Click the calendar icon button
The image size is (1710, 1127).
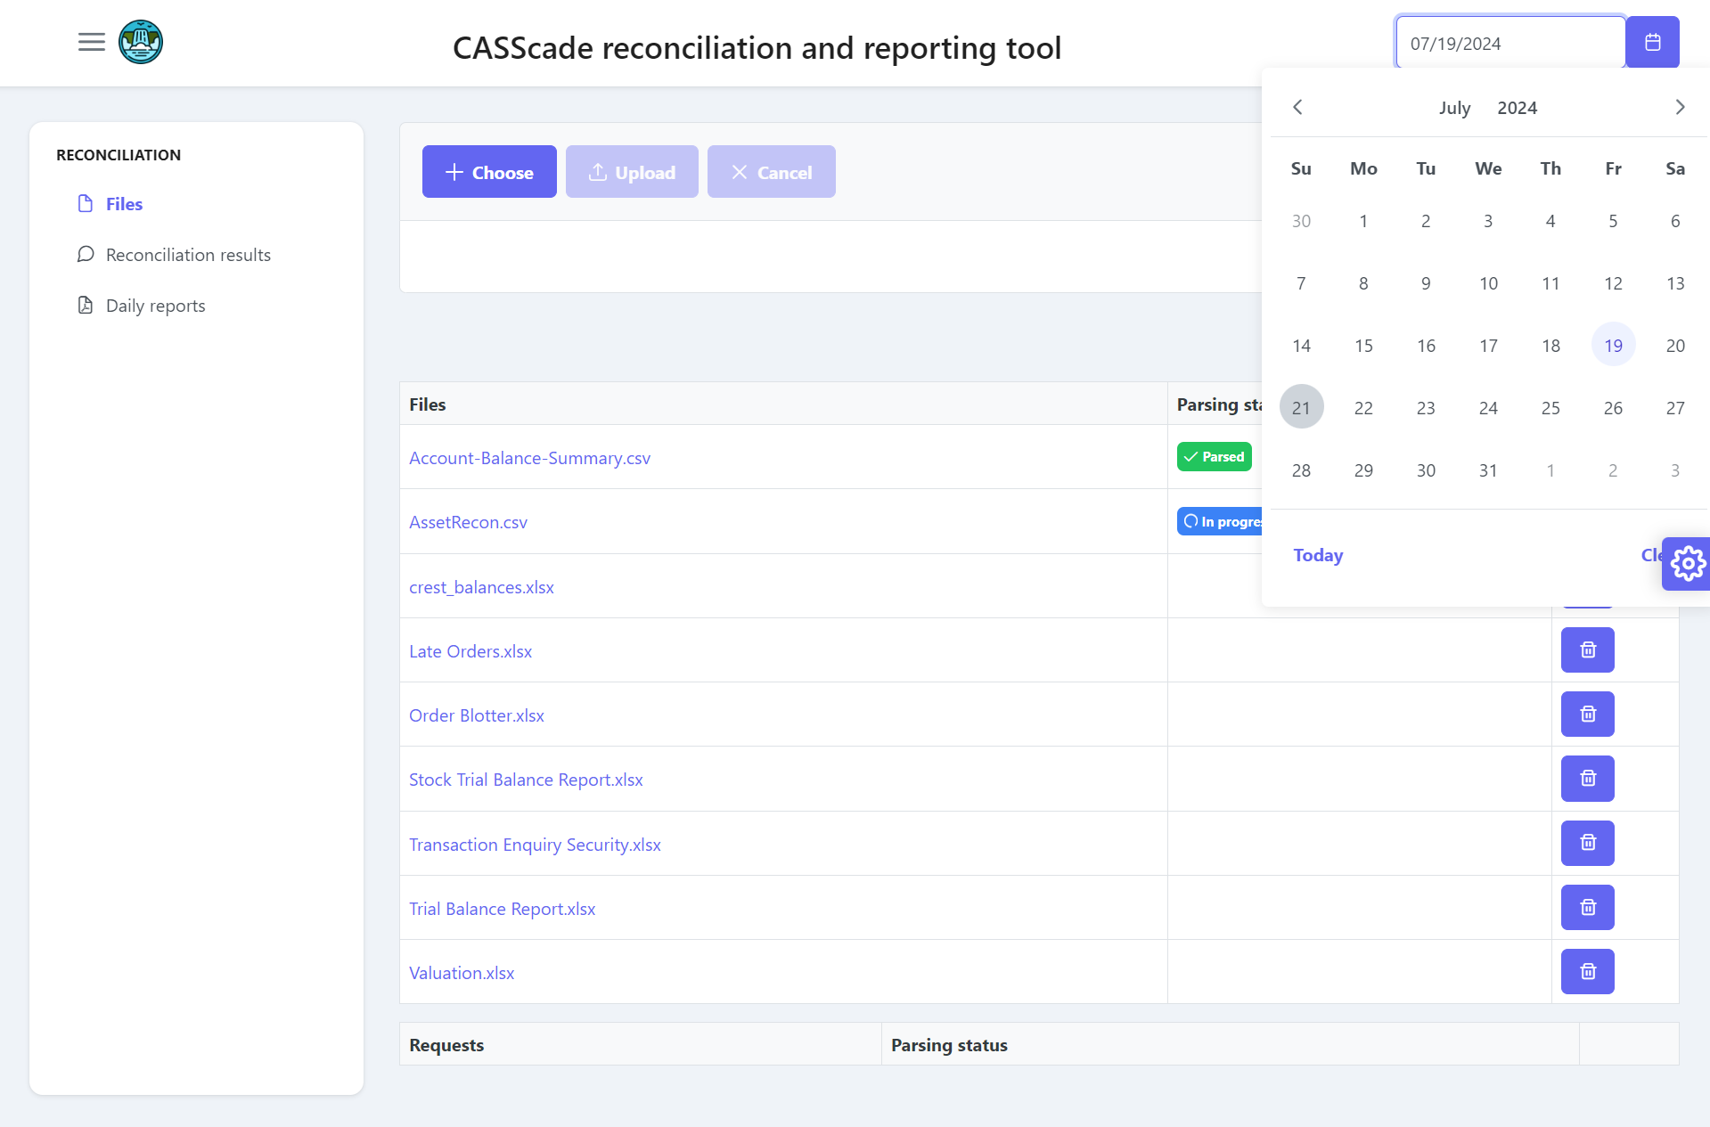1652,42
